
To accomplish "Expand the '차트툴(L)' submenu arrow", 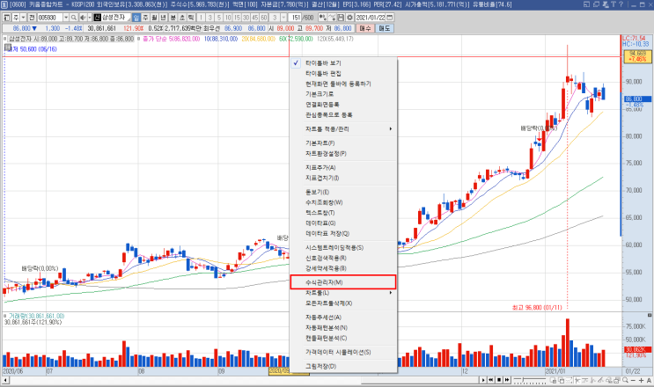I will (x=391, y=293).
